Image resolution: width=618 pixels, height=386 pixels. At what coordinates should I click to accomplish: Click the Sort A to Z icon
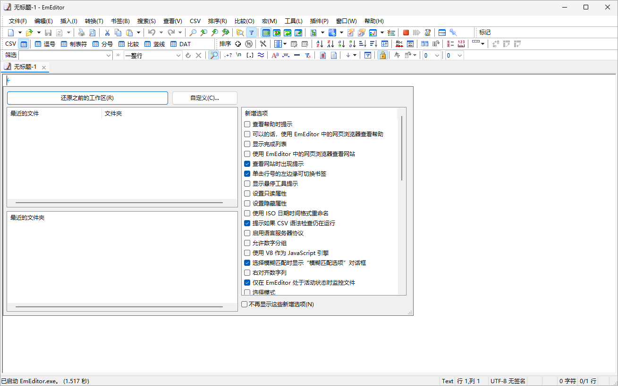320,44
